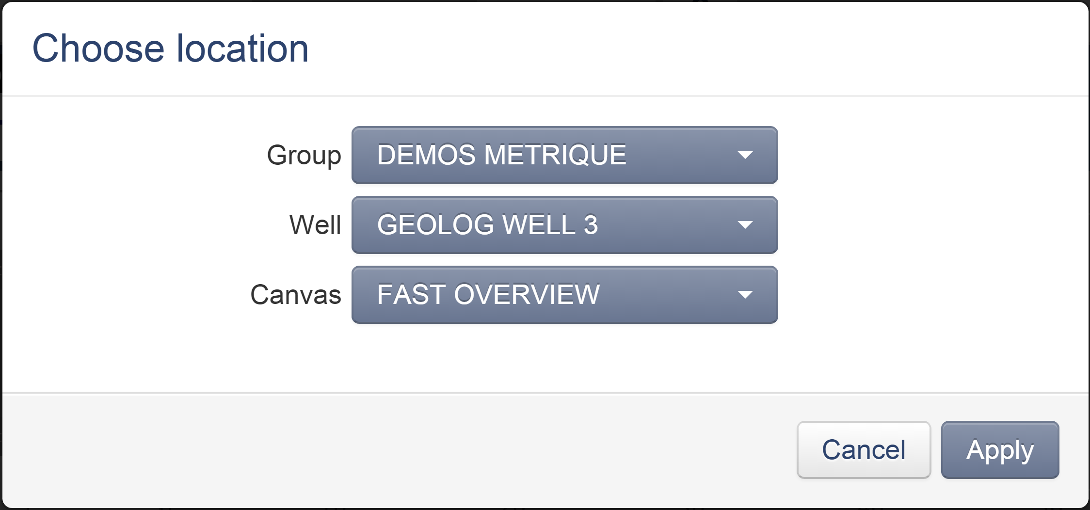Click the Well label text
This screenshot has height=510, width=1090.
coord(315,224)
